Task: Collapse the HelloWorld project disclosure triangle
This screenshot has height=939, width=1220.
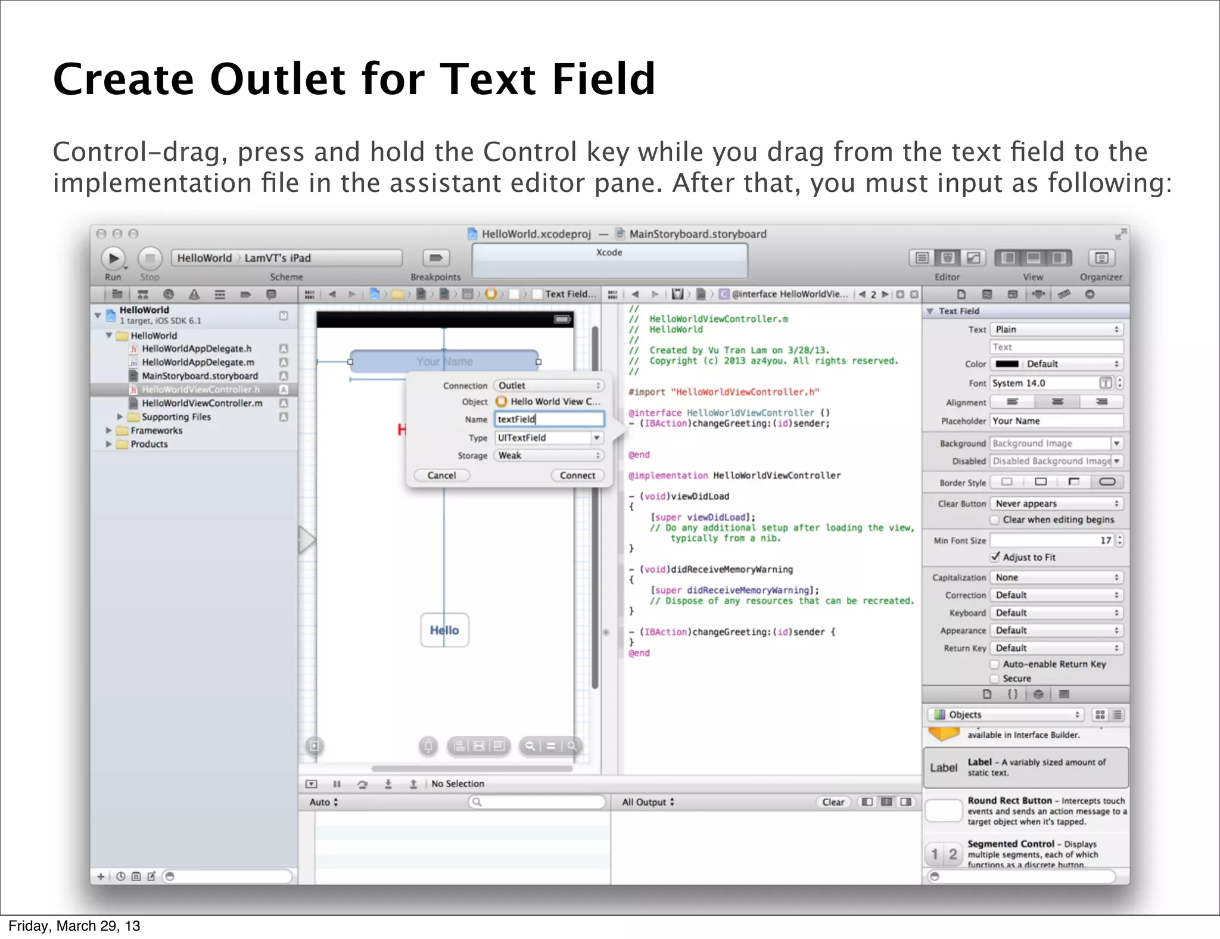Action: (98, 315)
